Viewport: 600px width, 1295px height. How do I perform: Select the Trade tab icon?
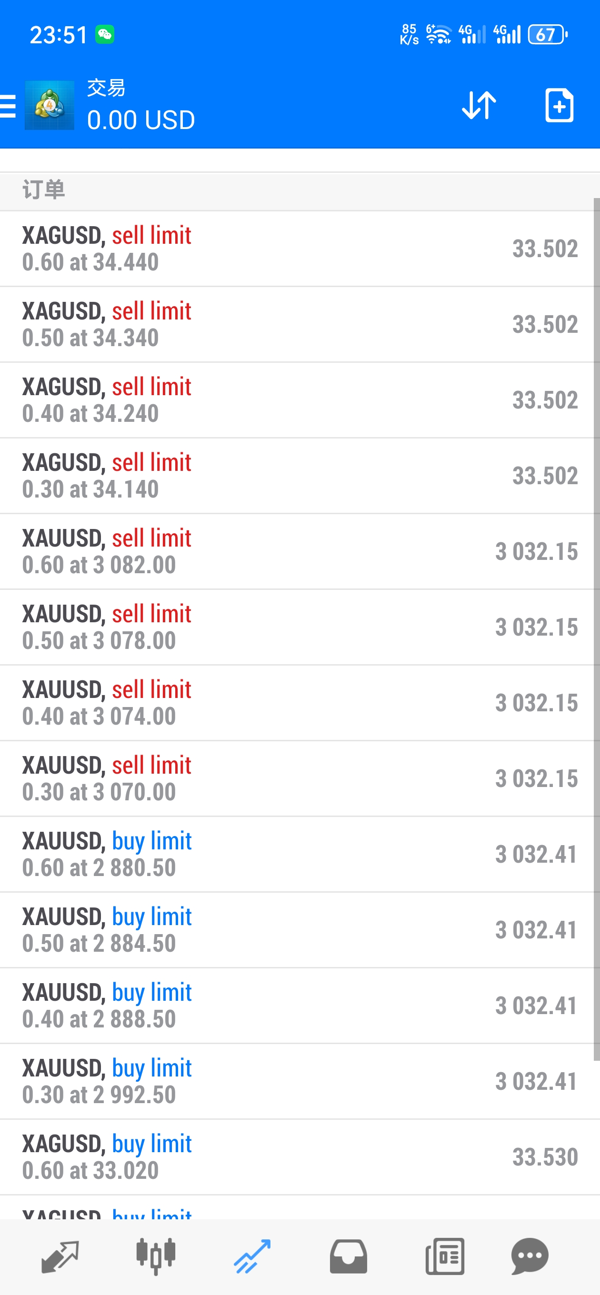(252, 1256)
